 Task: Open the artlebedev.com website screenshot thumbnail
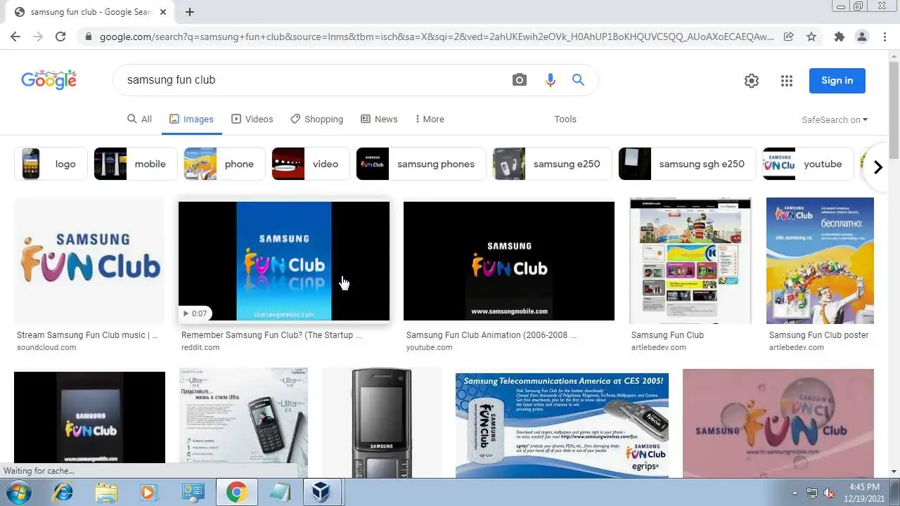click(690, 261)
